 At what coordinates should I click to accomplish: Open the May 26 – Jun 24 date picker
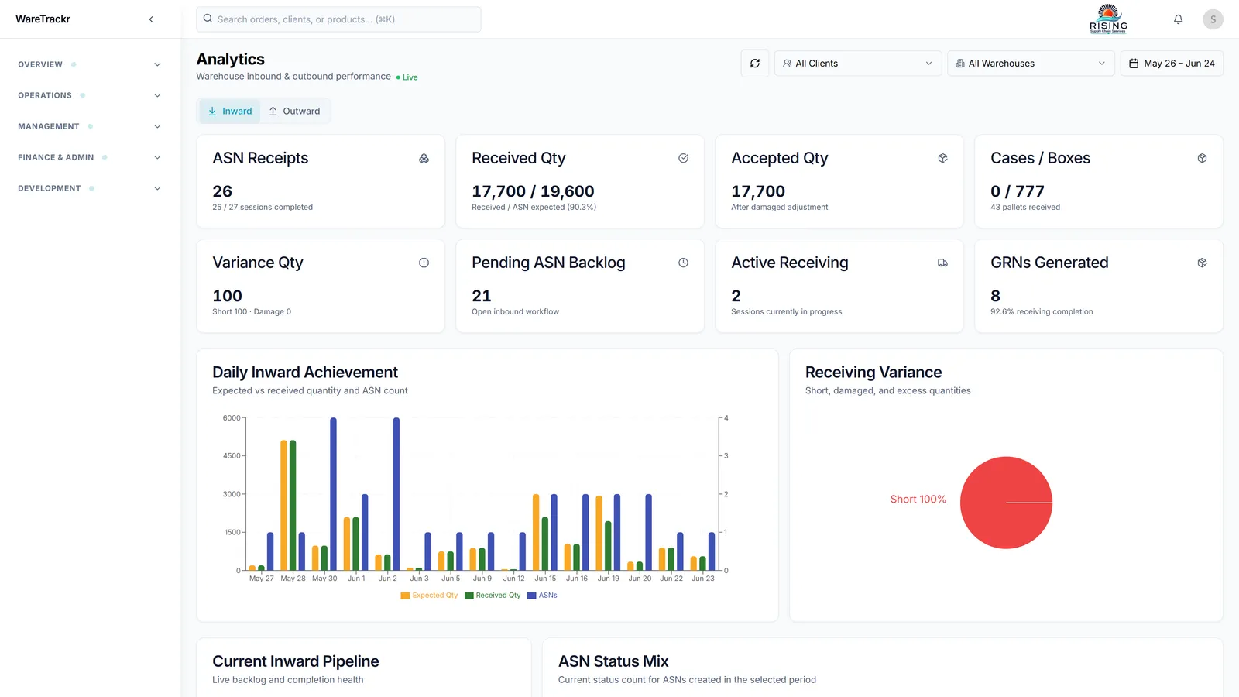click(x=1172, y=64)
